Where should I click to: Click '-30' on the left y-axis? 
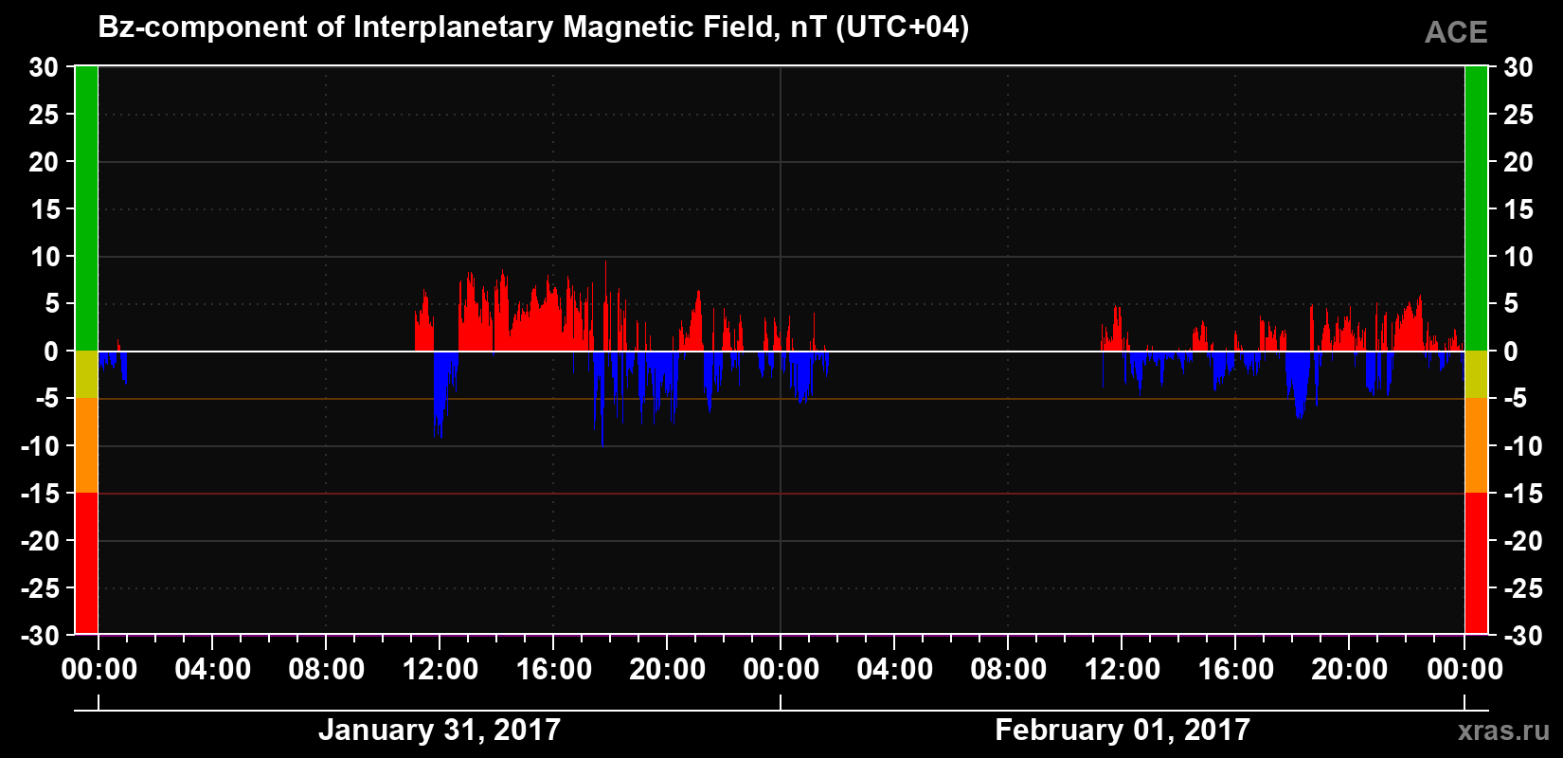tap(40, 636)
